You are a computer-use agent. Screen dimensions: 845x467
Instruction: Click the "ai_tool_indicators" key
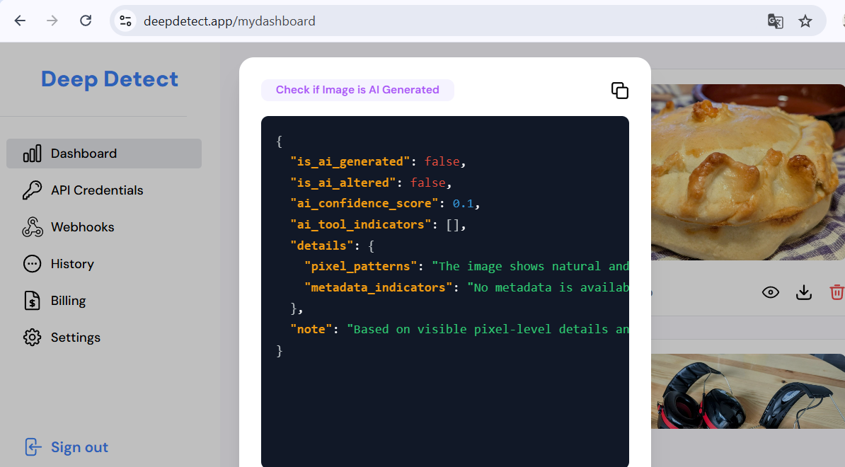(361, 224)
